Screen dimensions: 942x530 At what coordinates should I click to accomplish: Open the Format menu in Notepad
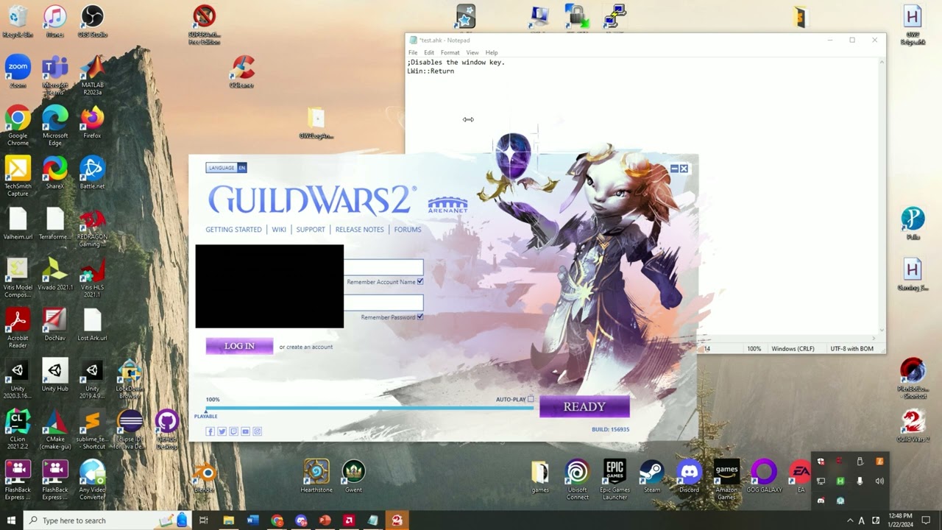450,53
